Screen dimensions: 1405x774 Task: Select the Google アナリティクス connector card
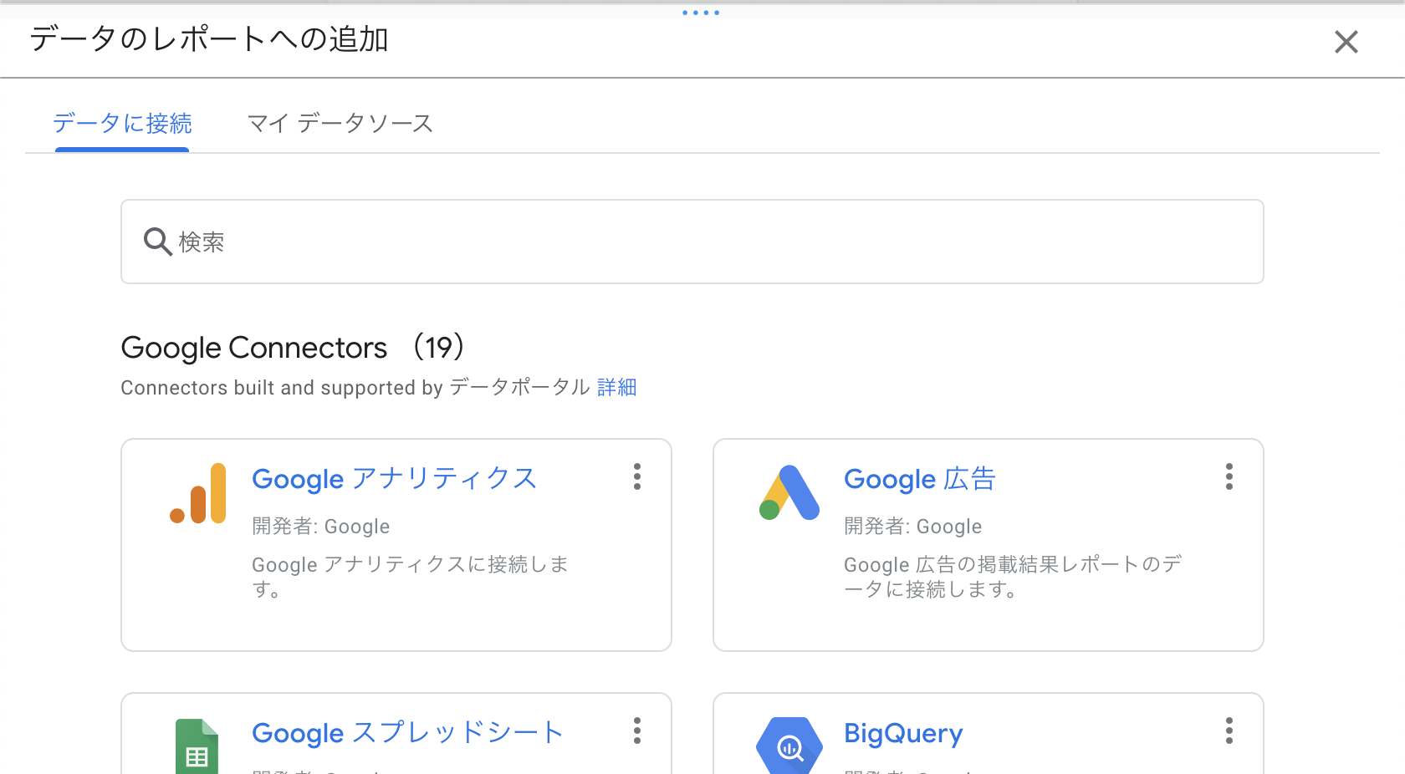[396, 544]
